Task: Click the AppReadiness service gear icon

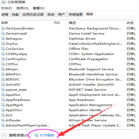Action: [3, 100]
